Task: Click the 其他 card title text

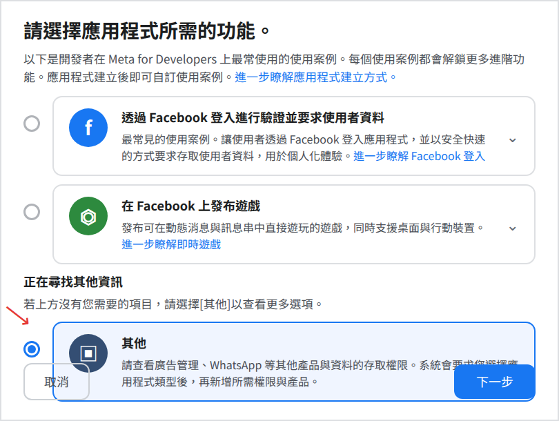Action: 134,343
